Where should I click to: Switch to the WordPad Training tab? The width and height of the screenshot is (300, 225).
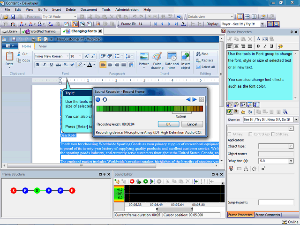pyautogui.click(x=41, y=31)
